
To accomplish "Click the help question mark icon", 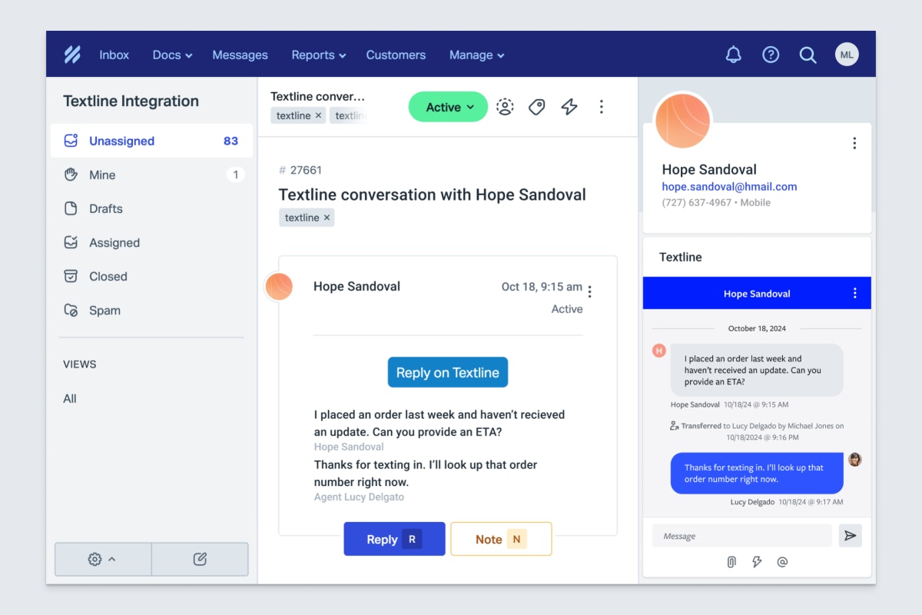I will click(x=771, y=54).
